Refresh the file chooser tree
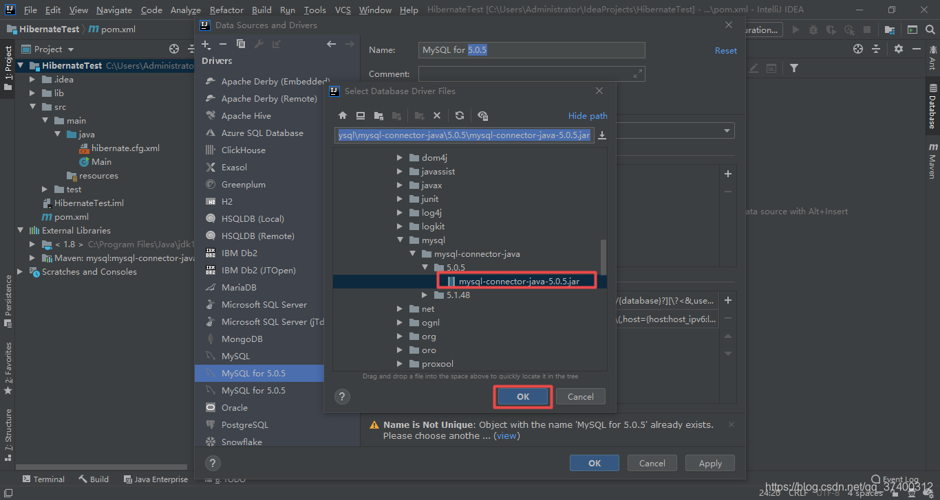940x500 pixels. click(x=460, y=115)
